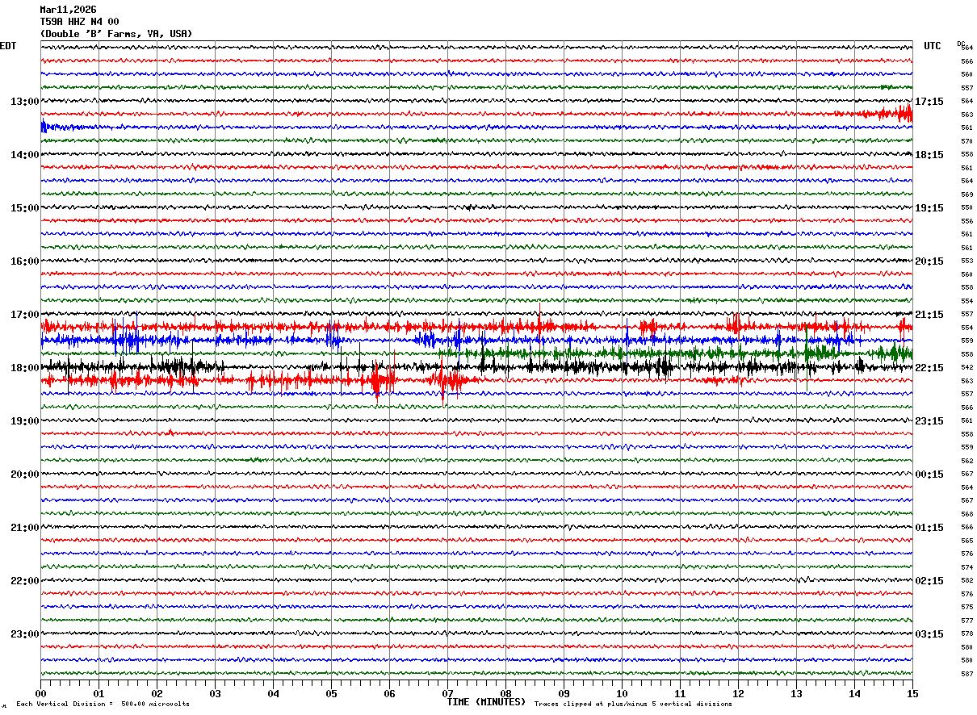977x715 pixels.
Task: Click the TIME (MINUTES) axis title
Action: click(486, 702)
